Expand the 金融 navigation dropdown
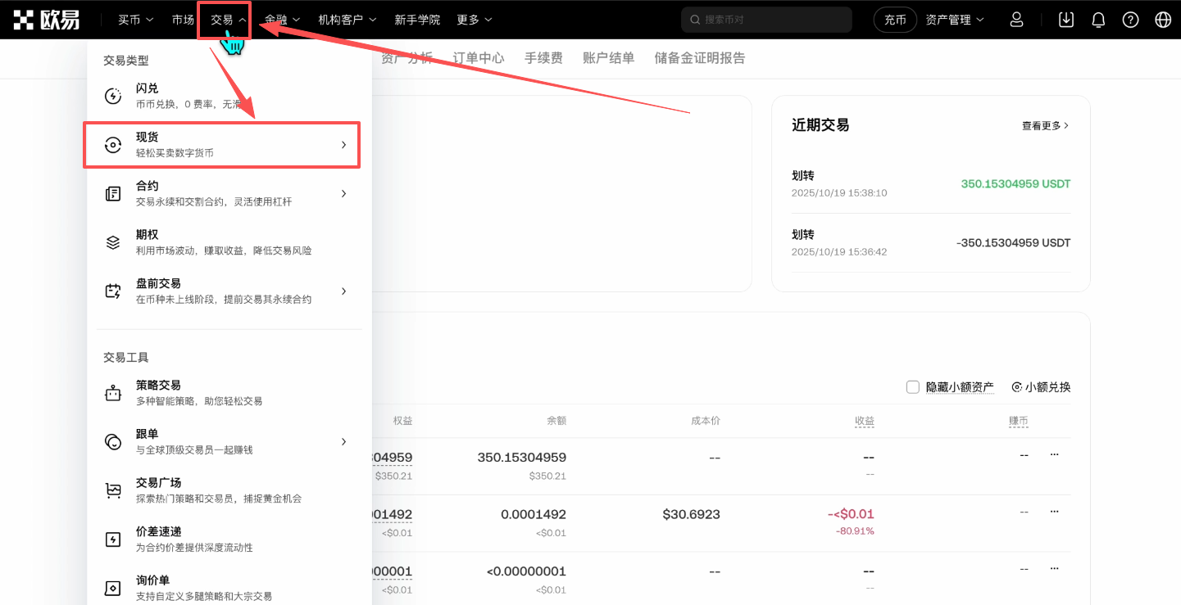 tap(282, 19)
